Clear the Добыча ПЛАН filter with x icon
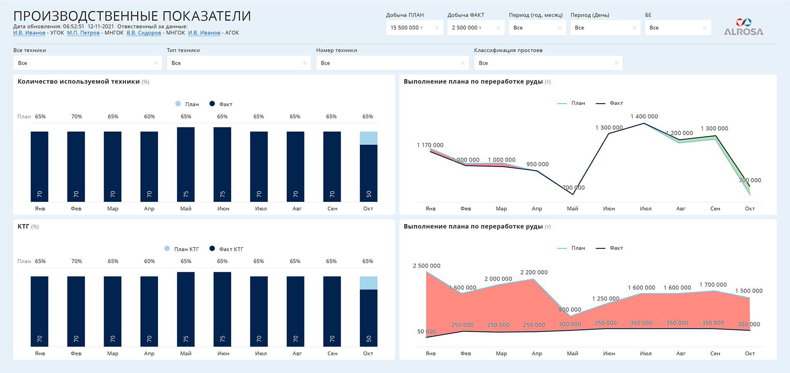 (437, 28)
